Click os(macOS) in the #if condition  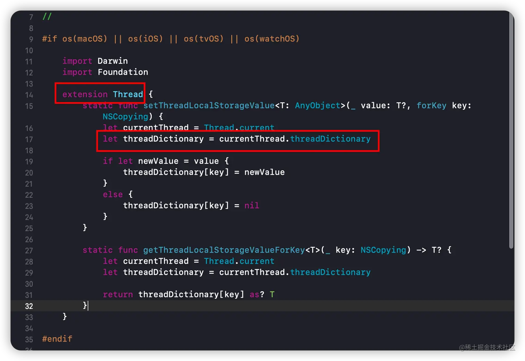click(85, 39)
